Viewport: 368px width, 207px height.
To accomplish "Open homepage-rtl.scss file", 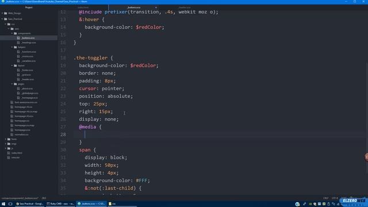I will coord(24,116).
